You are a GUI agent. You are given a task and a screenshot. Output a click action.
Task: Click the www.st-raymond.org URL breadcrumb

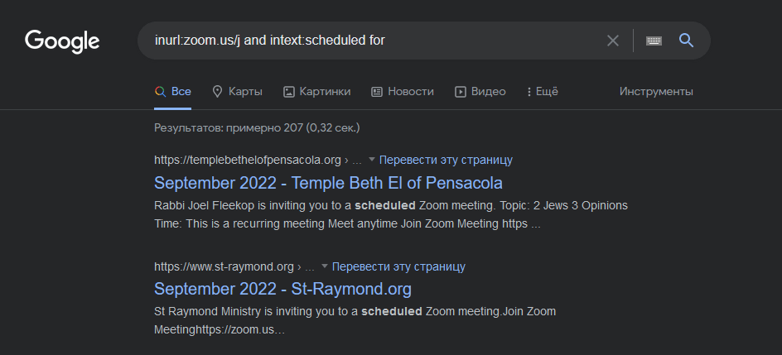(224, 266)
